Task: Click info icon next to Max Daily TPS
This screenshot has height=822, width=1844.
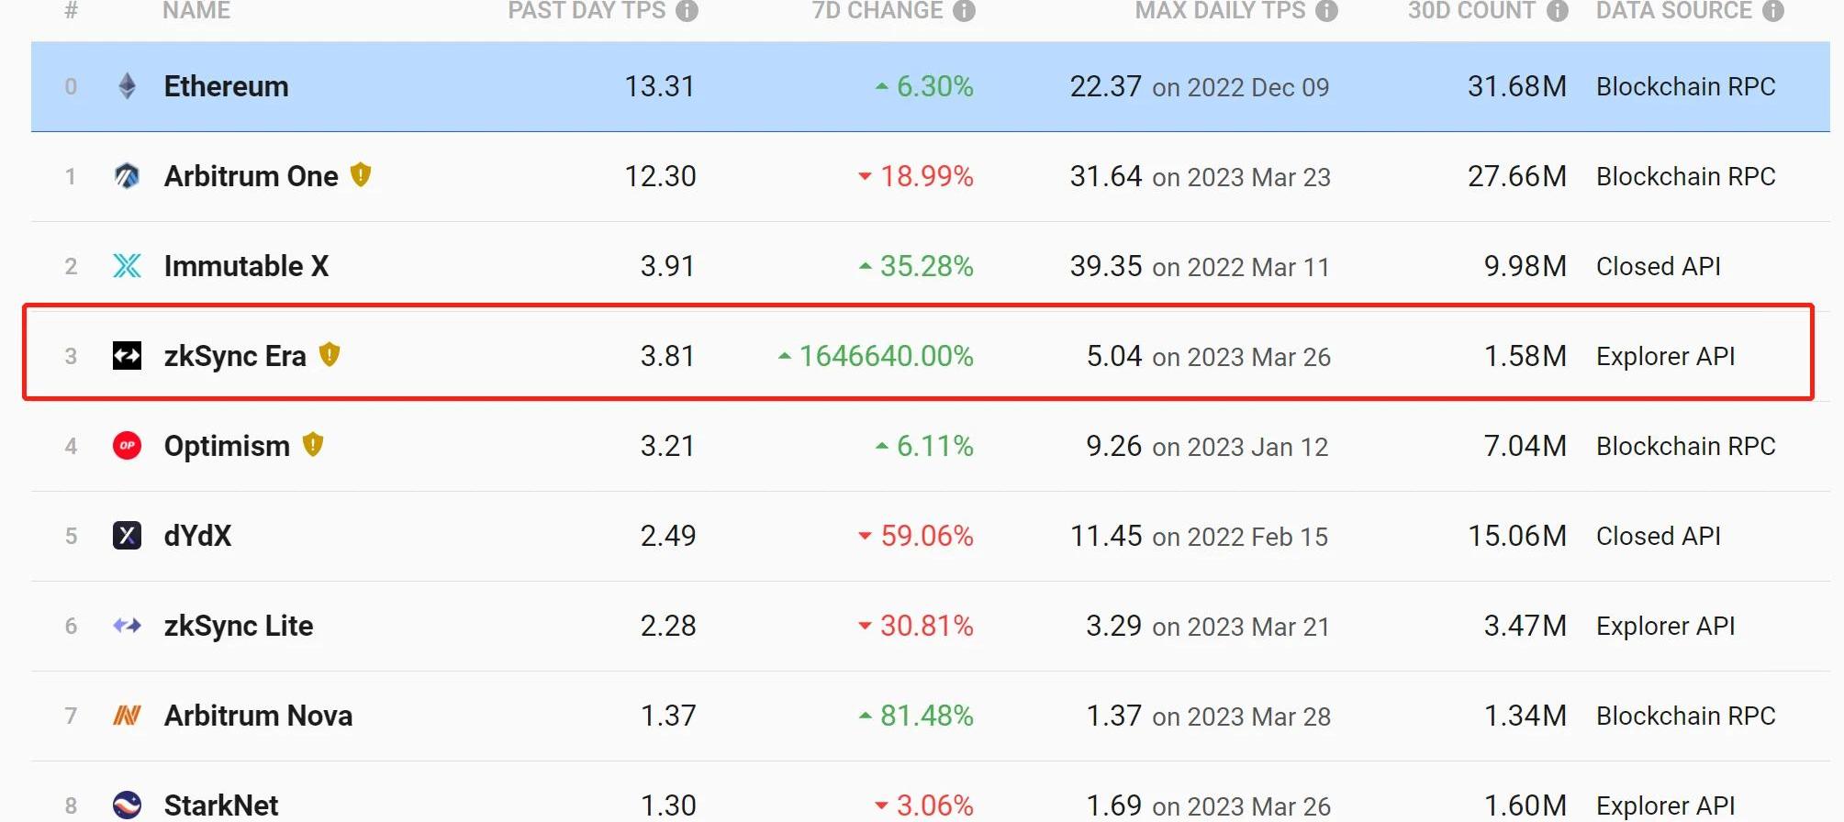Action: [1326, 11]
